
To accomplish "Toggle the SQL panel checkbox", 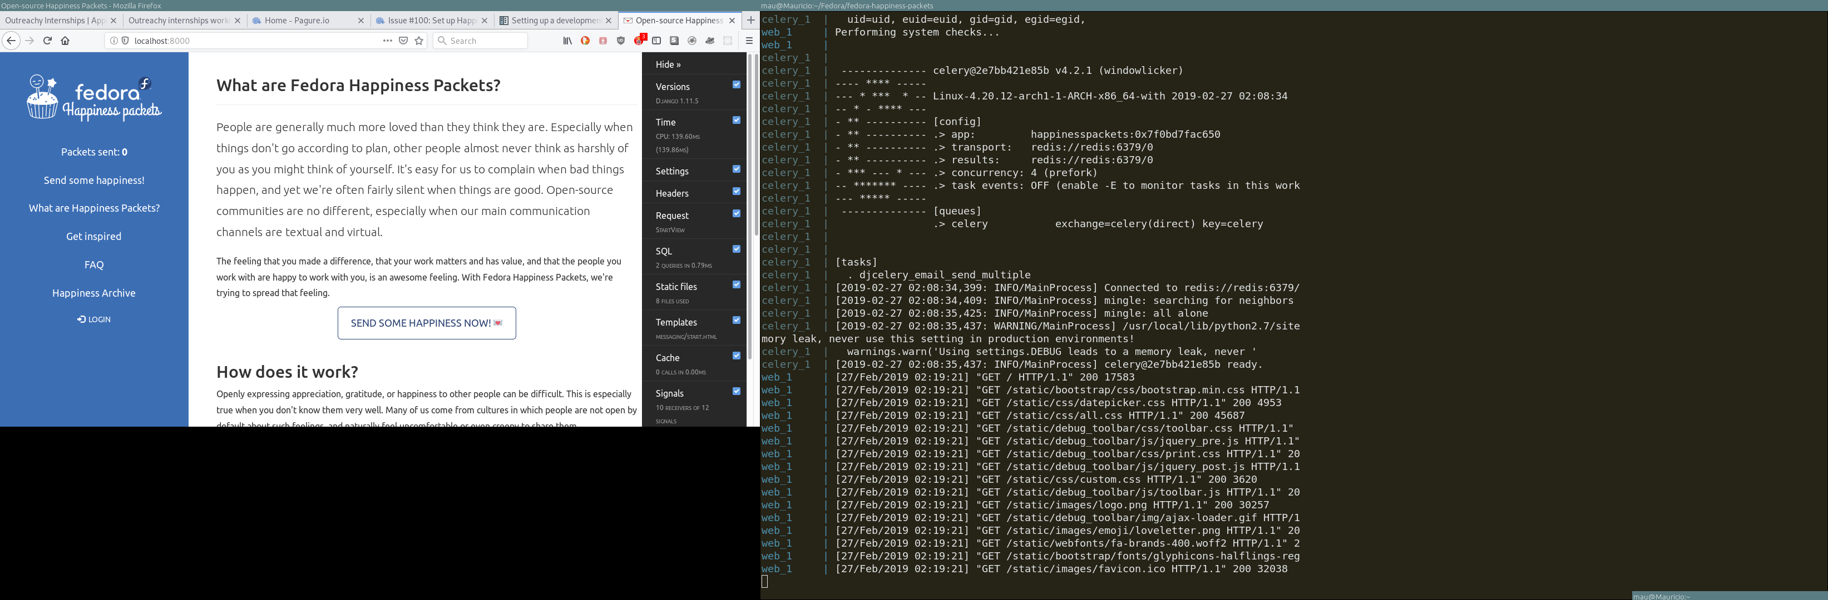I will (737, 249).
